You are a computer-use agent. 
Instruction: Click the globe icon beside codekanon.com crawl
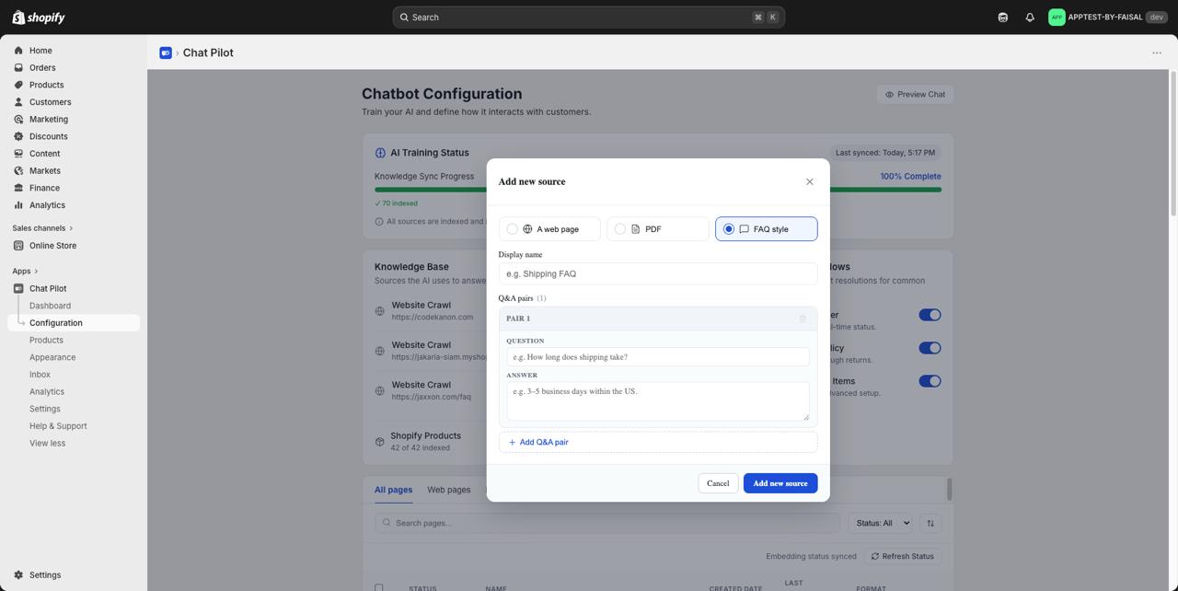(x=379, y=311)
